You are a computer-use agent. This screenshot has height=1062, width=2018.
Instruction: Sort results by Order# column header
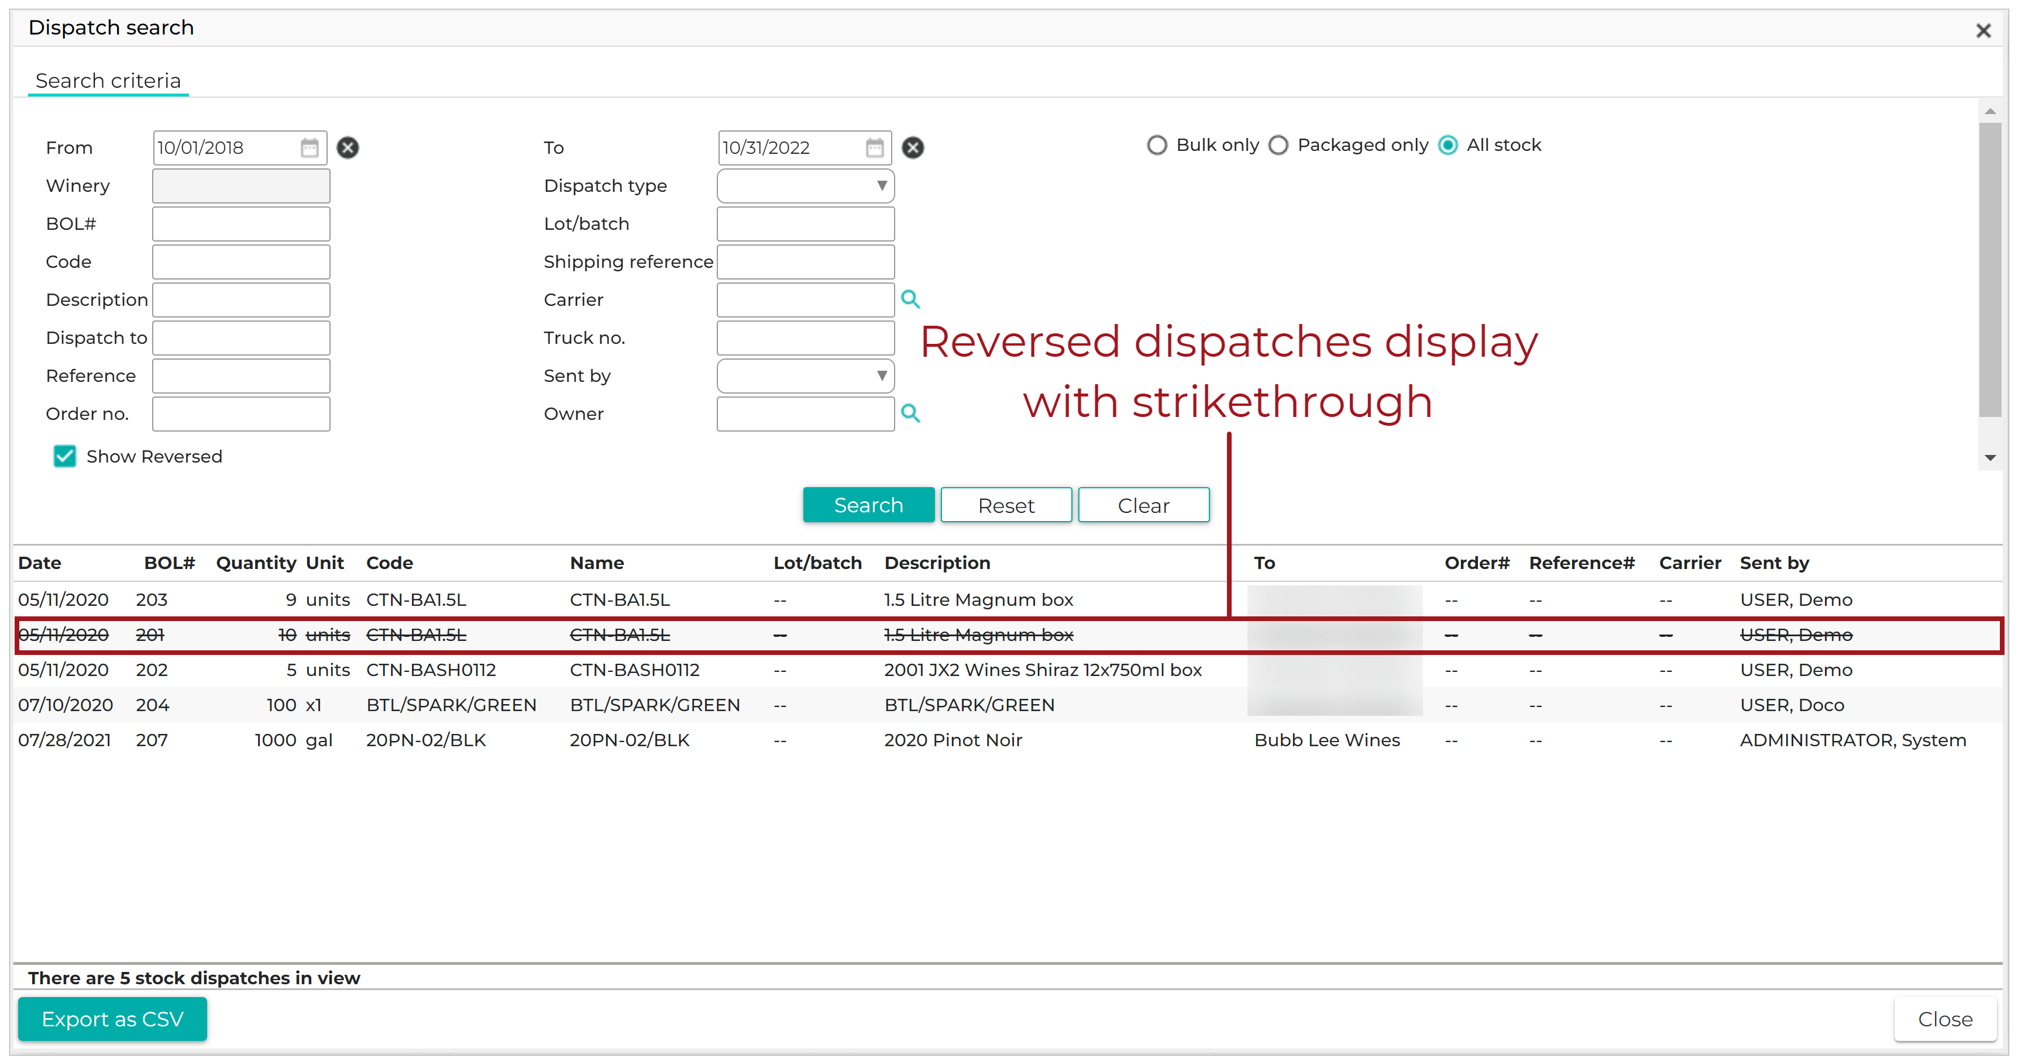[x=1477, y=563]
